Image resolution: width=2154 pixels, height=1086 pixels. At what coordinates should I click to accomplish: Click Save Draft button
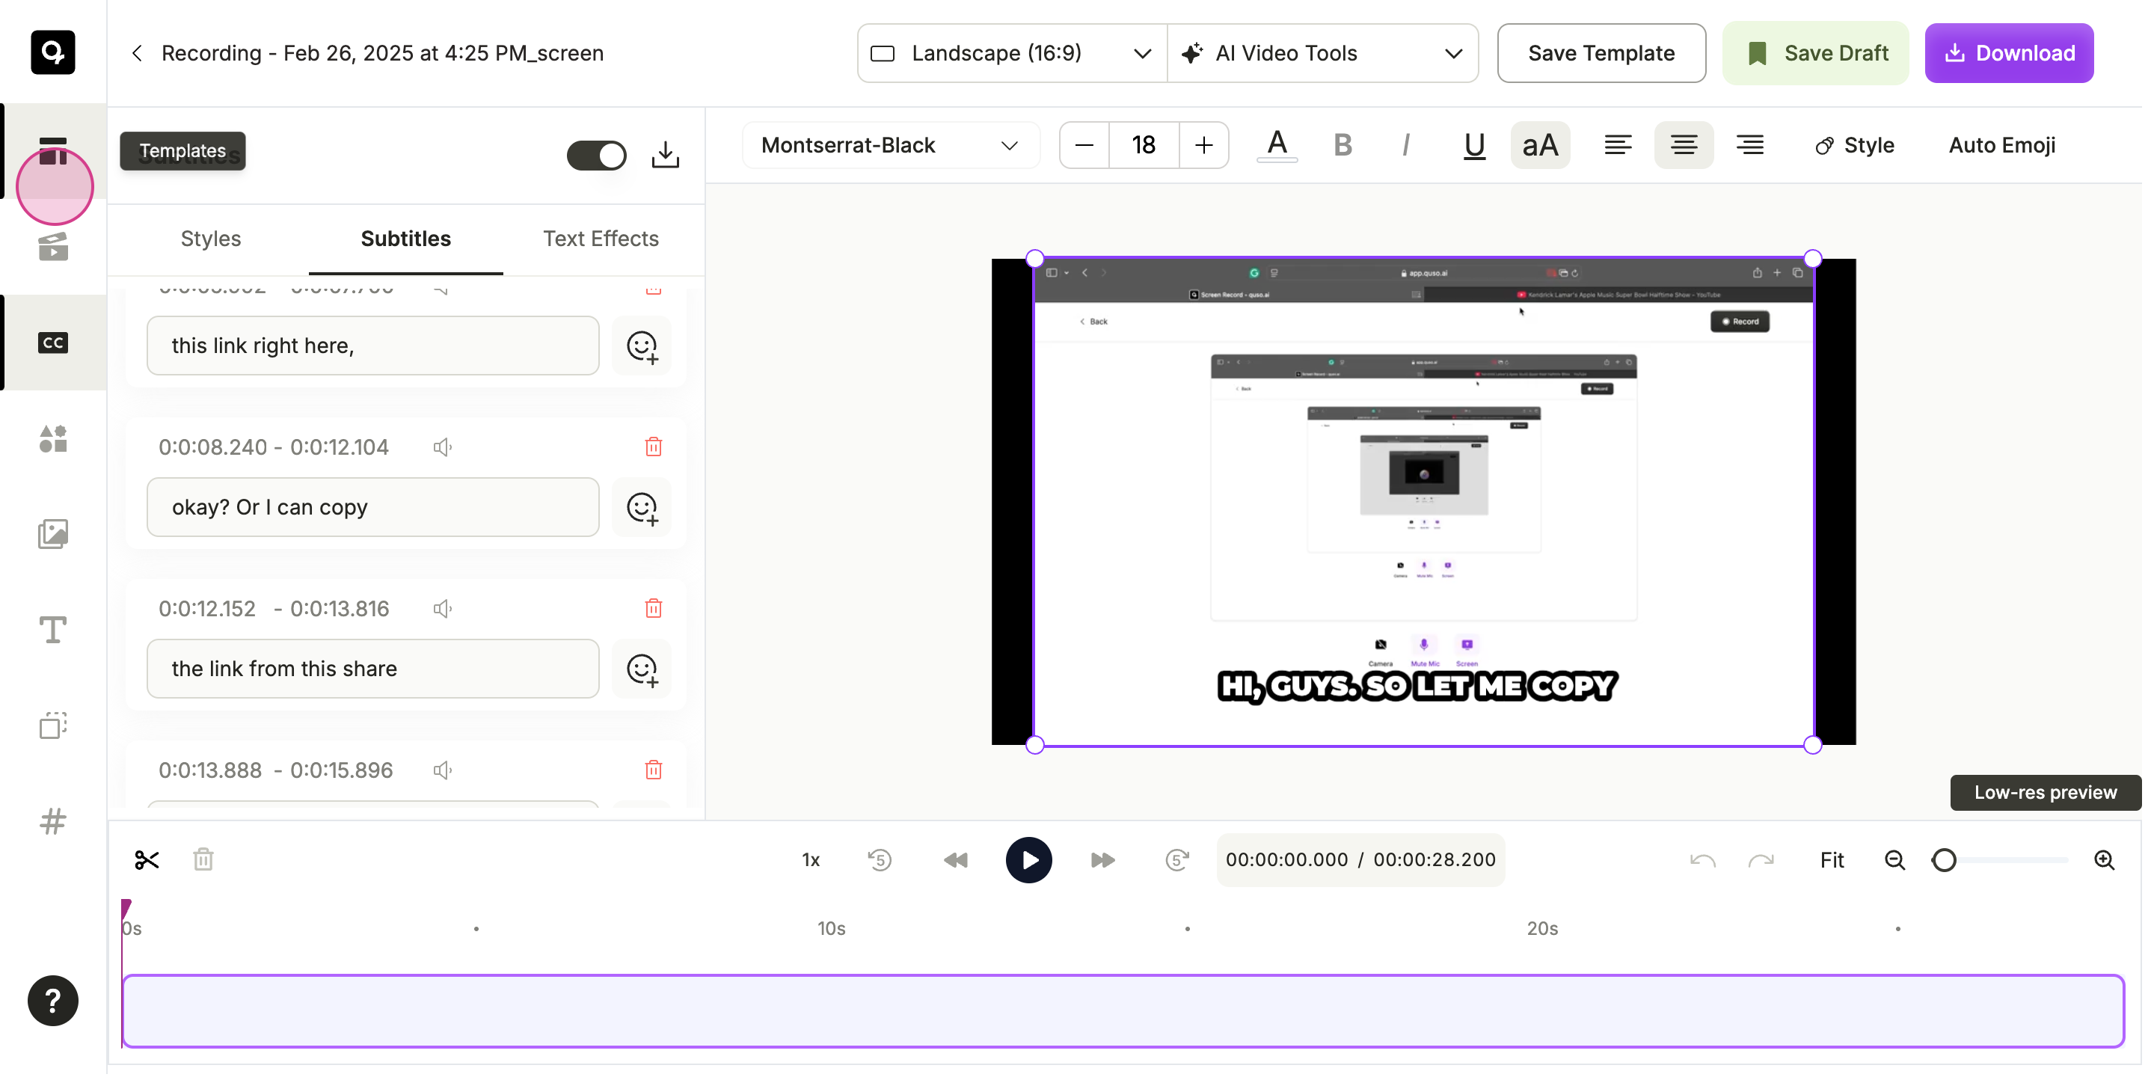coord(1815,54)
